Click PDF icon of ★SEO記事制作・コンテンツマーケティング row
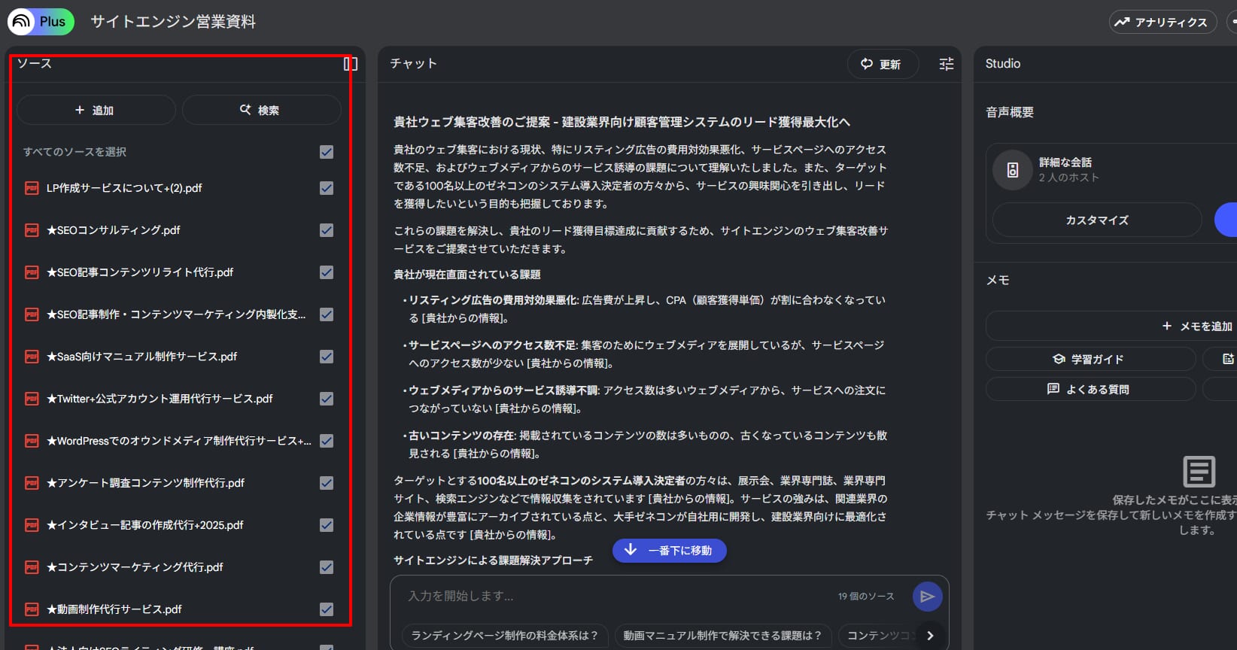Viewport: 1237px width, 650px height. click(32, 314)
